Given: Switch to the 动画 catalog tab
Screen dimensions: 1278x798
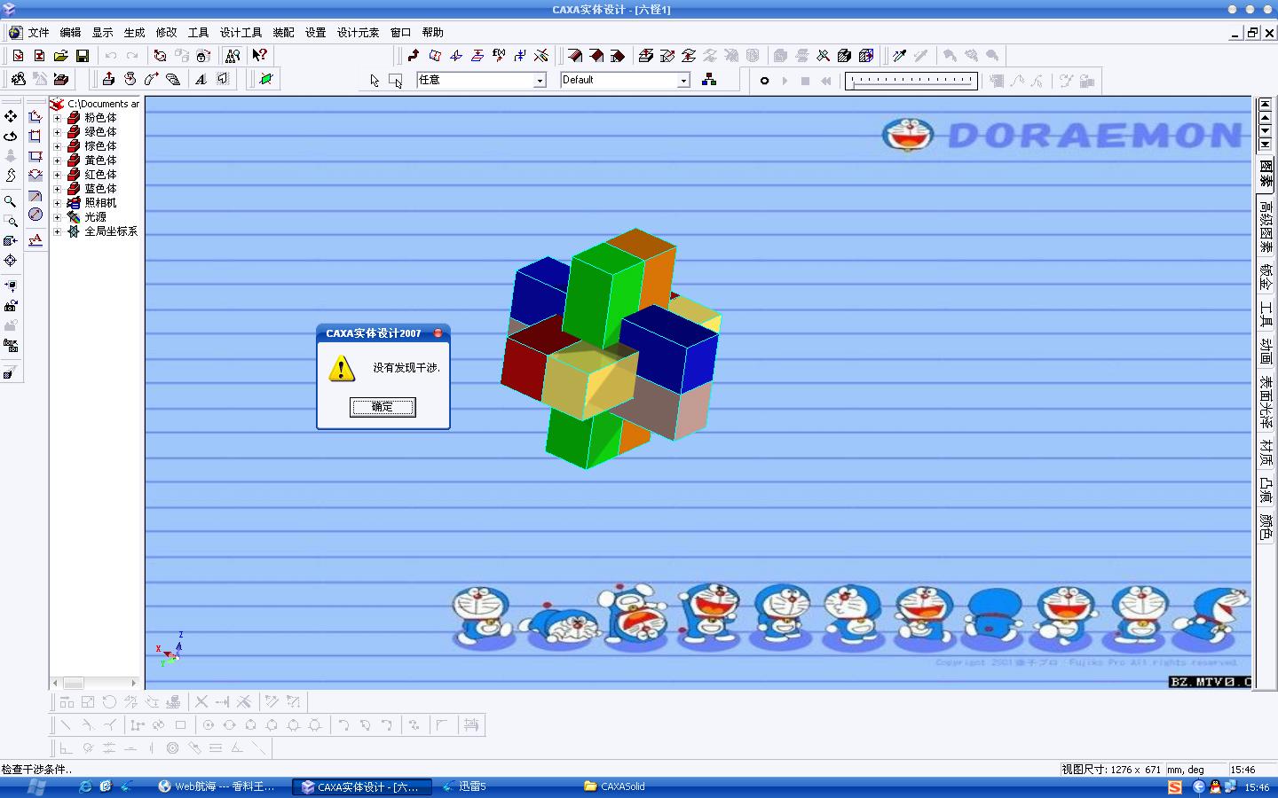Looking at the screenshot, I should pyautogui.click(x=1266, y=351).
